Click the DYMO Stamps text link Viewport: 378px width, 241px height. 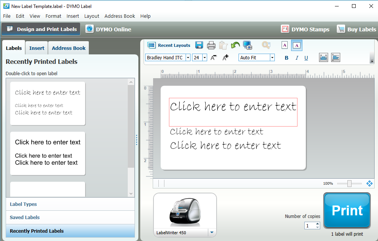(x=310, y=29)
